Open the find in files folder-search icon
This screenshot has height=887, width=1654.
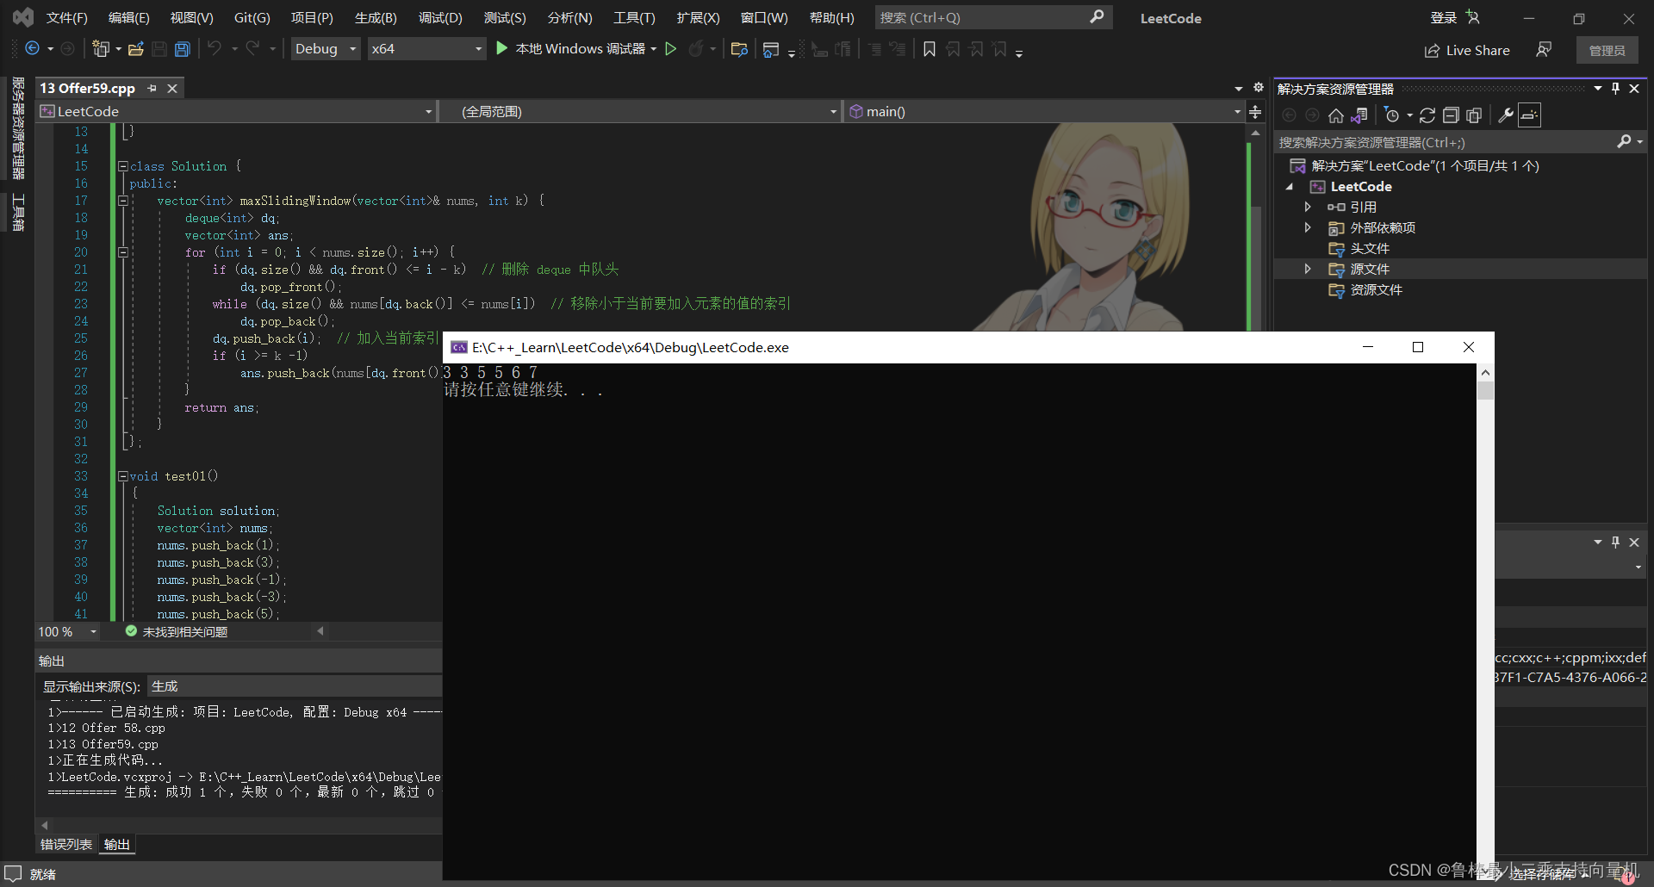click(738, 49)
